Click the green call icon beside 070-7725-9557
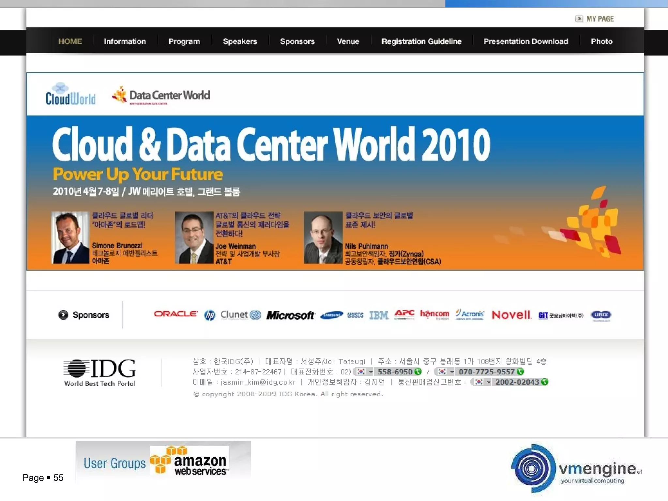This screenshot has height=501, width=668. tap(520, 372)
